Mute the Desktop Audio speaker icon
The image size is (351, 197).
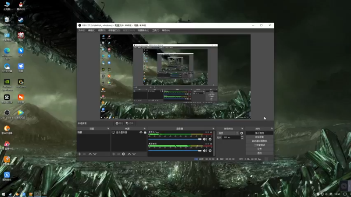point(204,151)
